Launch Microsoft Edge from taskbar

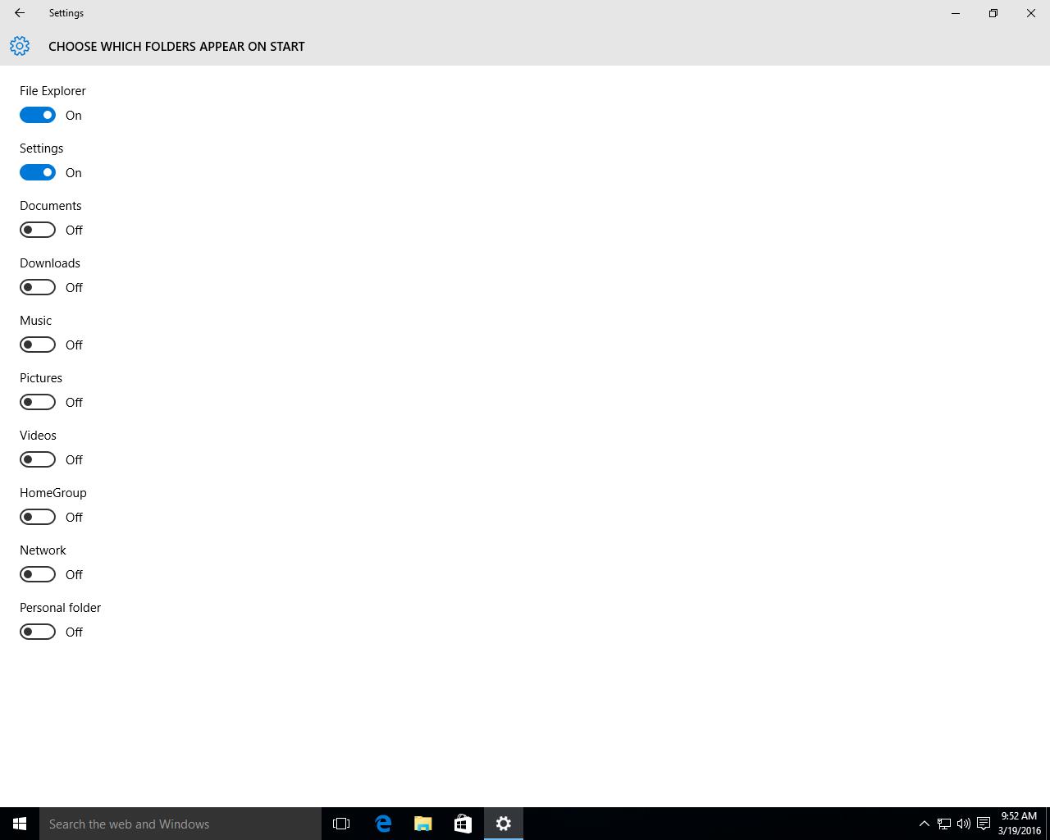pos(383,824)
